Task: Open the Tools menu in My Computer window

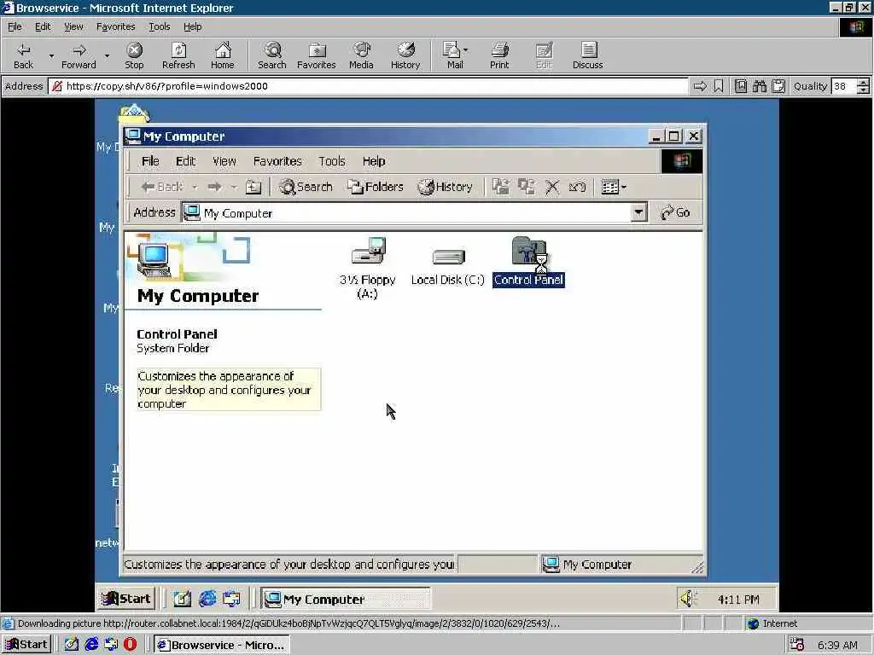Action: click(x=332, y=161)
